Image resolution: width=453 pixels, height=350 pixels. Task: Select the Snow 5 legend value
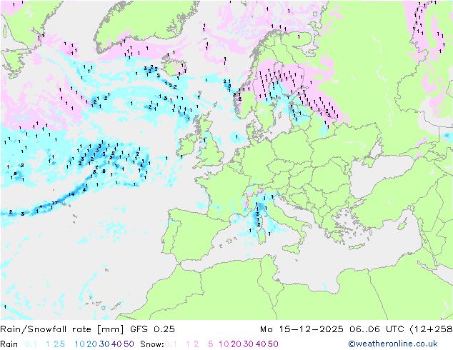click(211, 344)
